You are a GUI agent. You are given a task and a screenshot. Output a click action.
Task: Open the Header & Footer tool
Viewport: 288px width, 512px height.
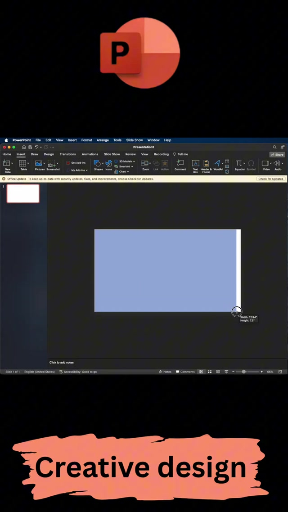[x=206, y=164]
